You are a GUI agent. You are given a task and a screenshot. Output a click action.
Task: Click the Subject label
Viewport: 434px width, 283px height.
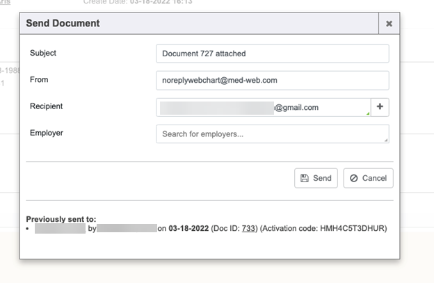pos(43,54)
